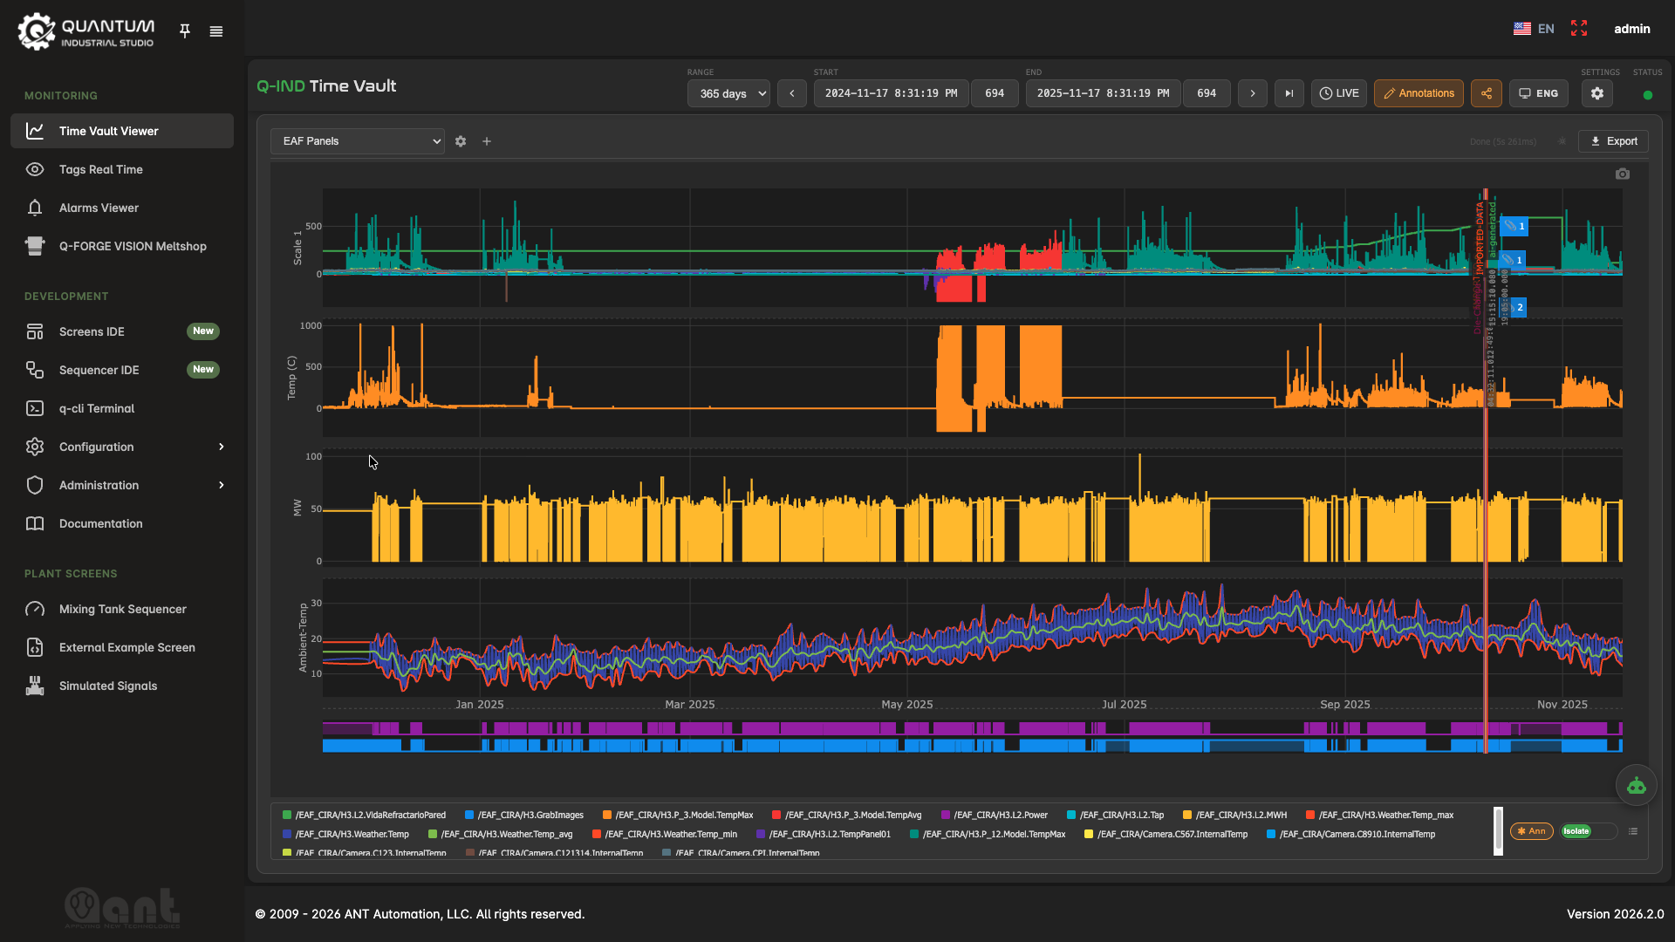Pin the sidebar with the pin icon
Screen dimensions: 1675x942
[x=185, y=31]
